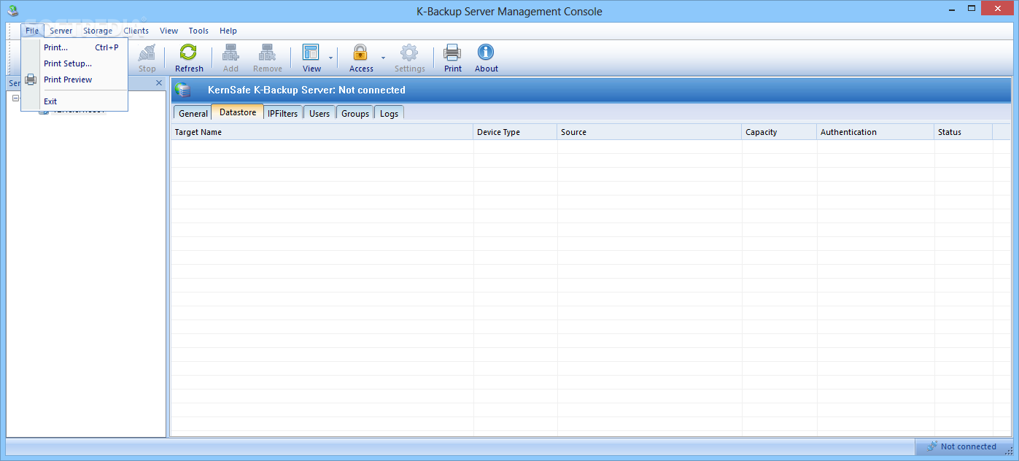The height and width of the screenshot is (461, 1019).
Task: Open the Storage menu
Action: click(x=98, y=31)
